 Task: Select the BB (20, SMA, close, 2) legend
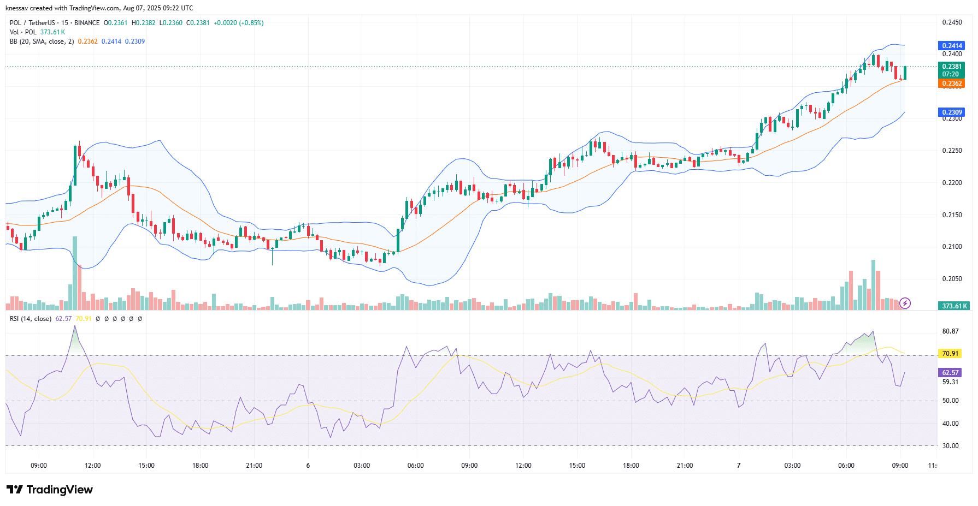(42, 41)
